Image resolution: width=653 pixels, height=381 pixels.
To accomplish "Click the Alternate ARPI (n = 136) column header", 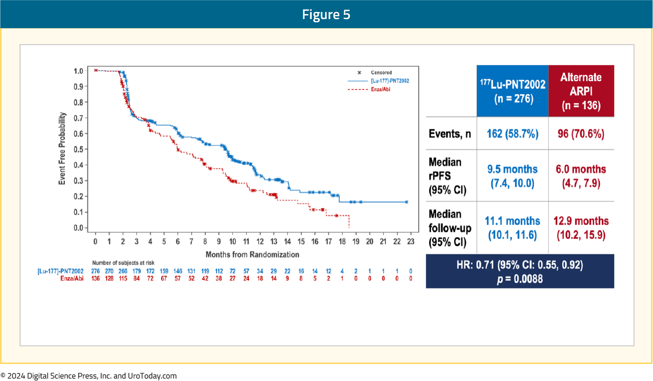I will 581,91.
